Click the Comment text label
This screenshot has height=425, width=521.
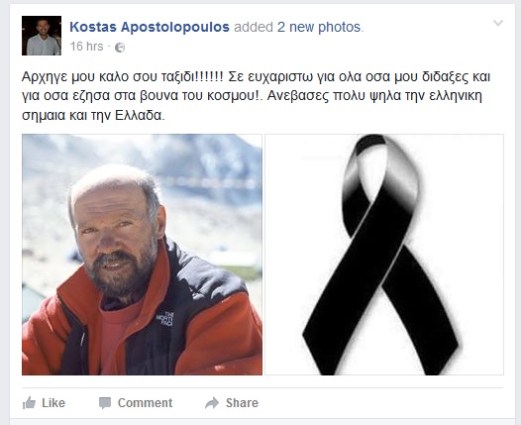[146, 403]
